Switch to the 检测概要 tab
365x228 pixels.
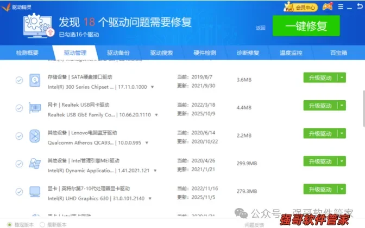coord(27,53)
